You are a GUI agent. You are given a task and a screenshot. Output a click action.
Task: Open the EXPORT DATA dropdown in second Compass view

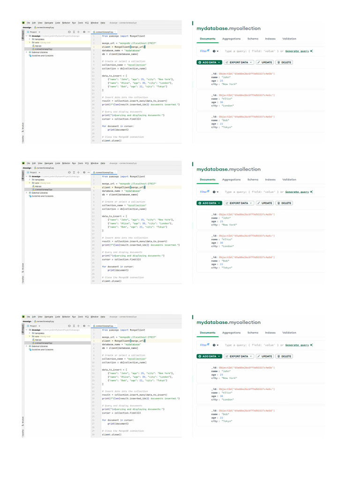(239, 203)
